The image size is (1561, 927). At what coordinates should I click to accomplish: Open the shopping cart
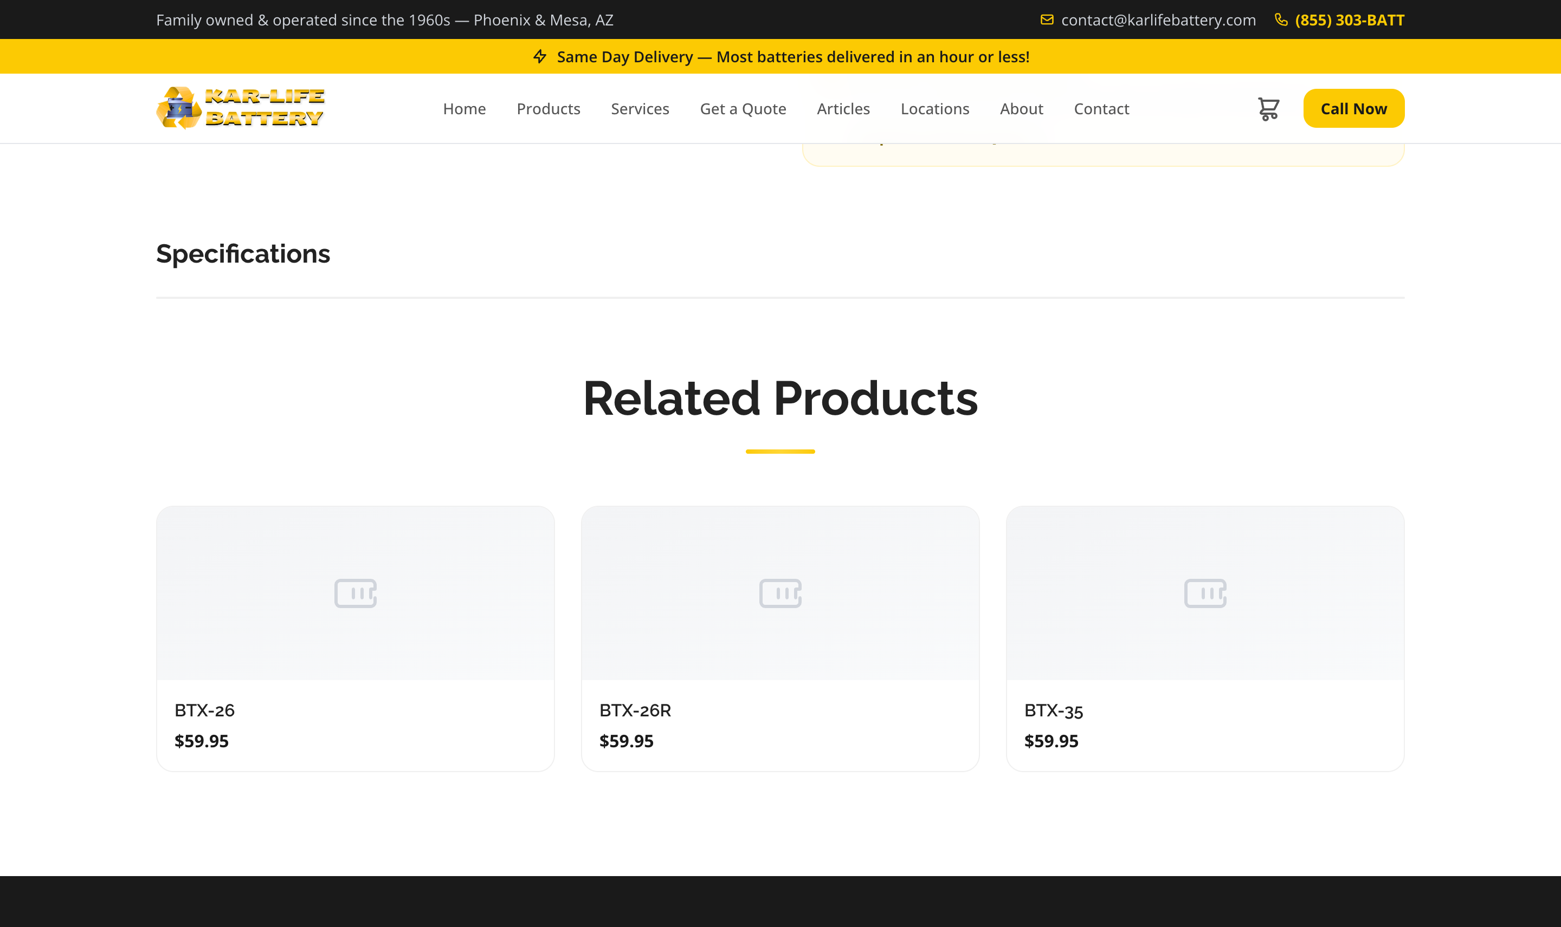[1268, 108]
